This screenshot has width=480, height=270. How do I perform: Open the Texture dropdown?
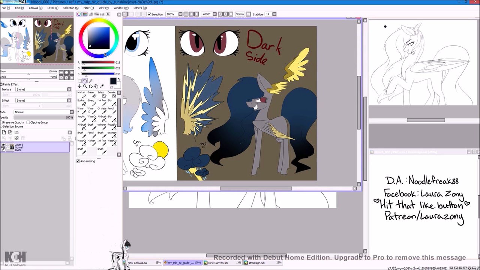(x=69, y=89)
